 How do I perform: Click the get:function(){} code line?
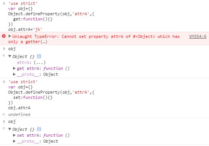coord(33,19)
